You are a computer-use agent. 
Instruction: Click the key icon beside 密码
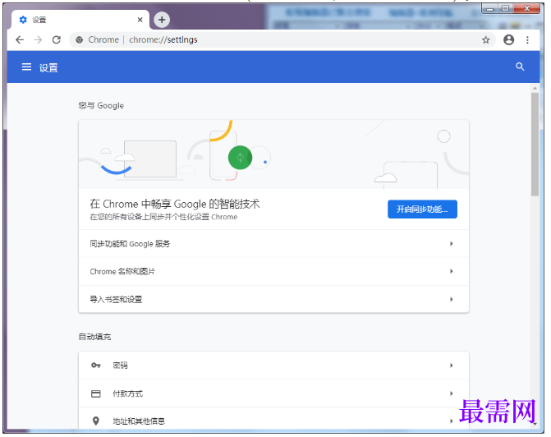point(96,366)
